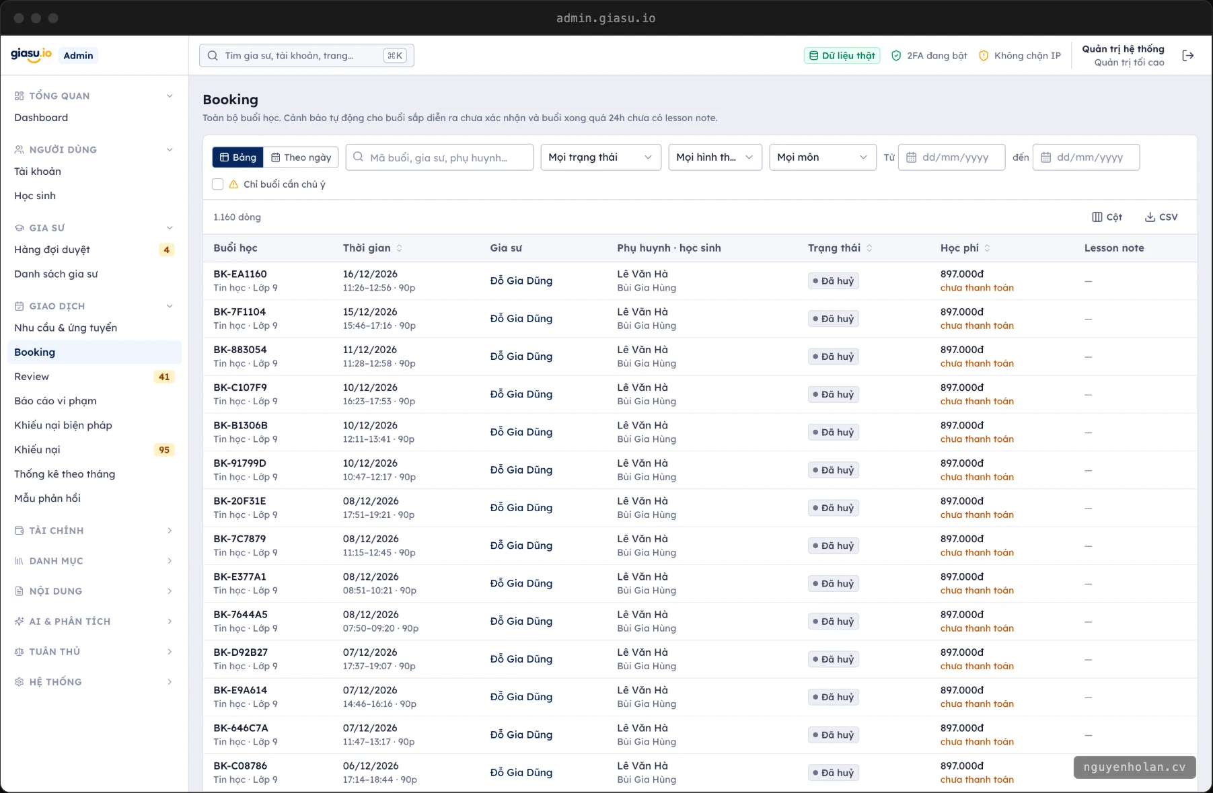Expand the Hệ thống section chevron
1213x793 pixels.
click(x=170, y=682)
